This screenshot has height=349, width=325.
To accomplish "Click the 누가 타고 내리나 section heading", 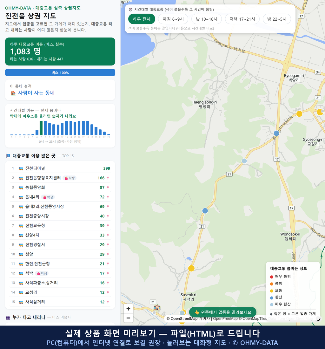I will 29,318.
